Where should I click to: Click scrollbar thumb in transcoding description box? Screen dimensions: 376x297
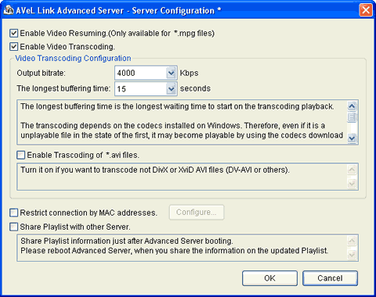[352, 117]
